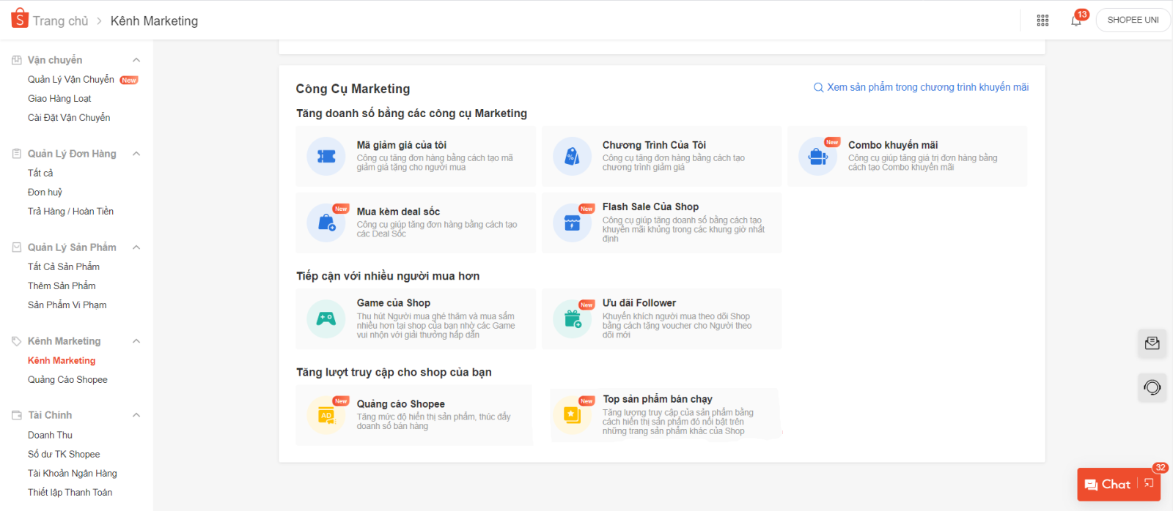Open the apps grid menu icon
Screen dimensions: 1173x511
click(1043, 20)
